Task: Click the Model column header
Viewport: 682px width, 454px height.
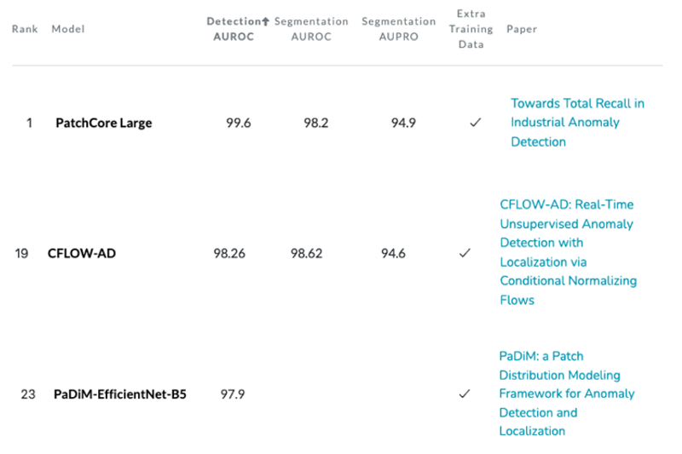Action: tap(68, 29)
